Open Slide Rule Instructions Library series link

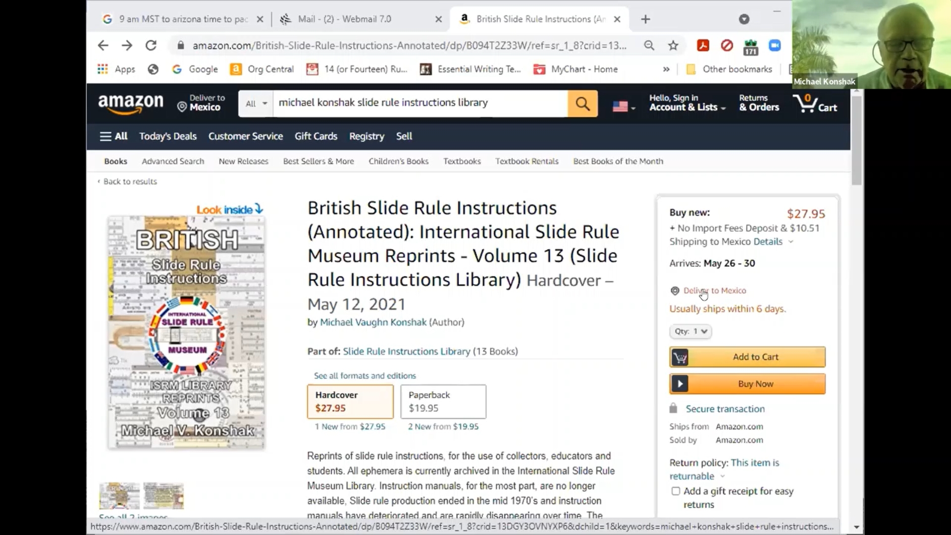click(x=406, y=352)
